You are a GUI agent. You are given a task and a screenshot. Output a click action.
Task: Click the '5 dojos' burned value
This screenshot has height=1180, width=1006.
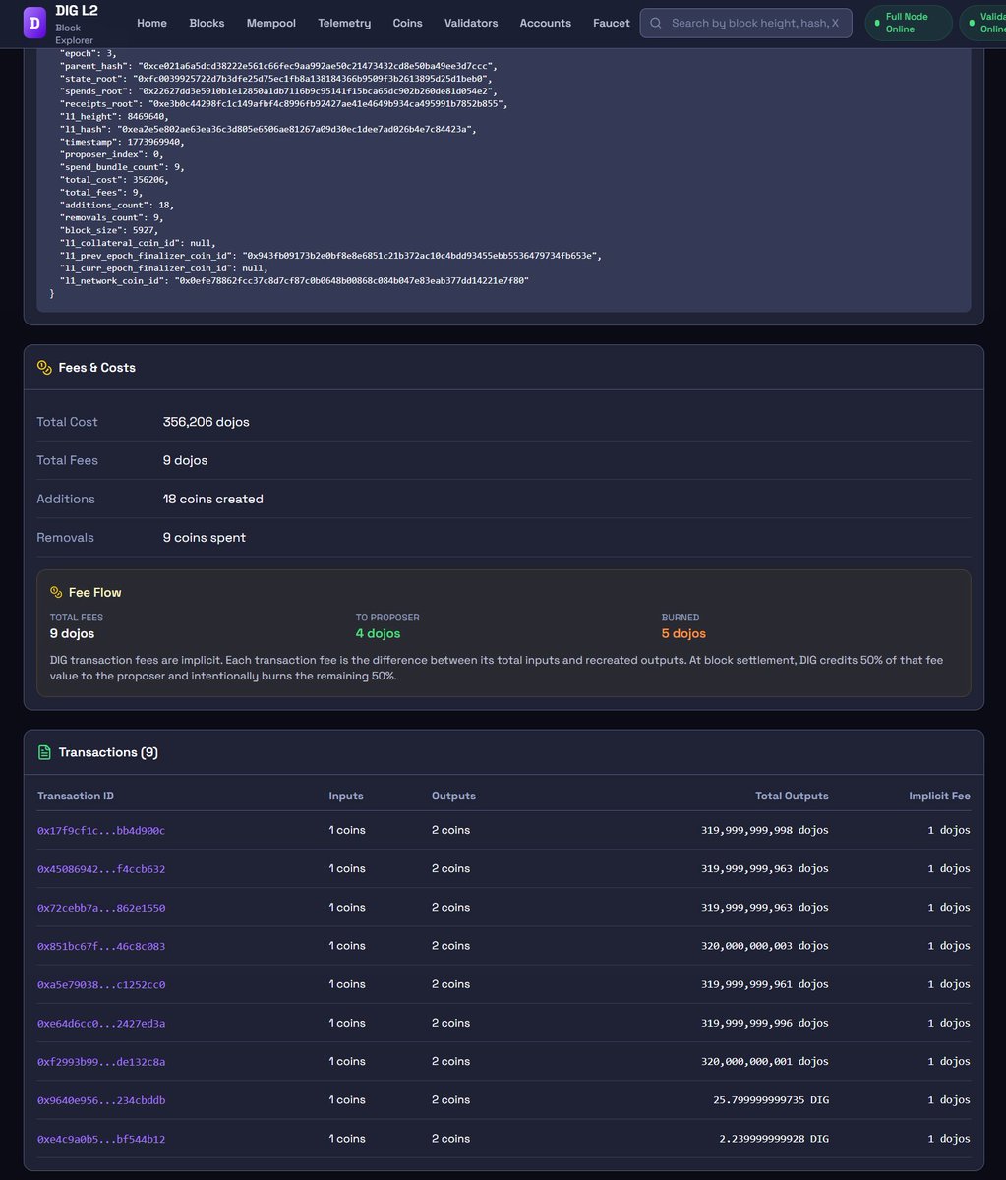click(683, 633)
